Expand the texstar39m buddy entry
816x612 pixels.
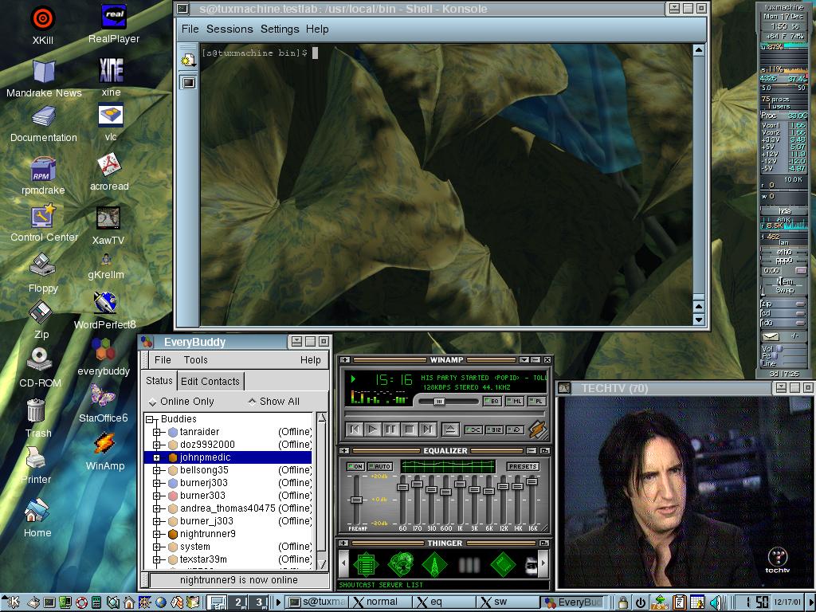point(157,560)
